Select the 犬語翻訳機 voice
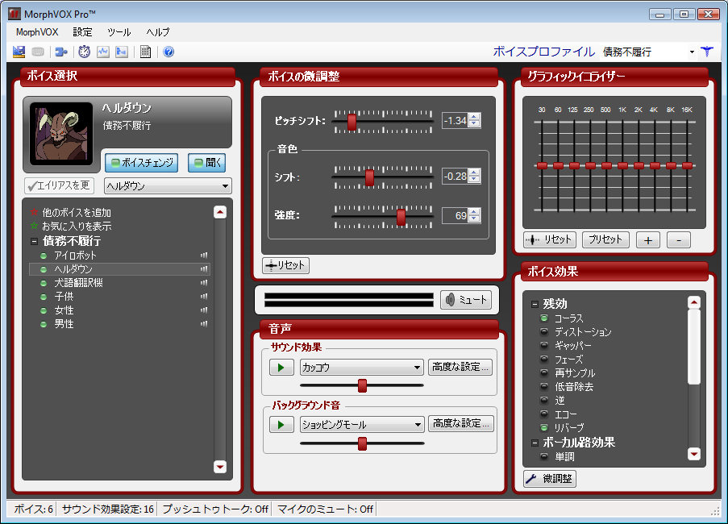728x524 pixels. tap(78, 283)
